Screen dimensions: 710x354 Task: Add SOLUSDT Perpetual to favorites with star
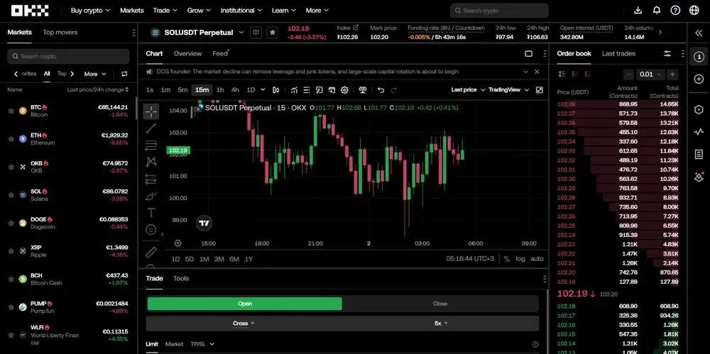point(272,33)
